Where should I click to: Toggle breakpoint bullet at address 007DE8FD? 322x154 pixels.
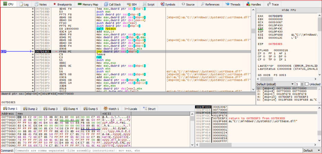point(33,86)
